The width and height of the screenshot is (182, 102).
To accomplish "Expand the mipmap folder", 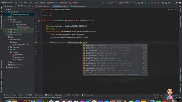I will click(9, 47).
